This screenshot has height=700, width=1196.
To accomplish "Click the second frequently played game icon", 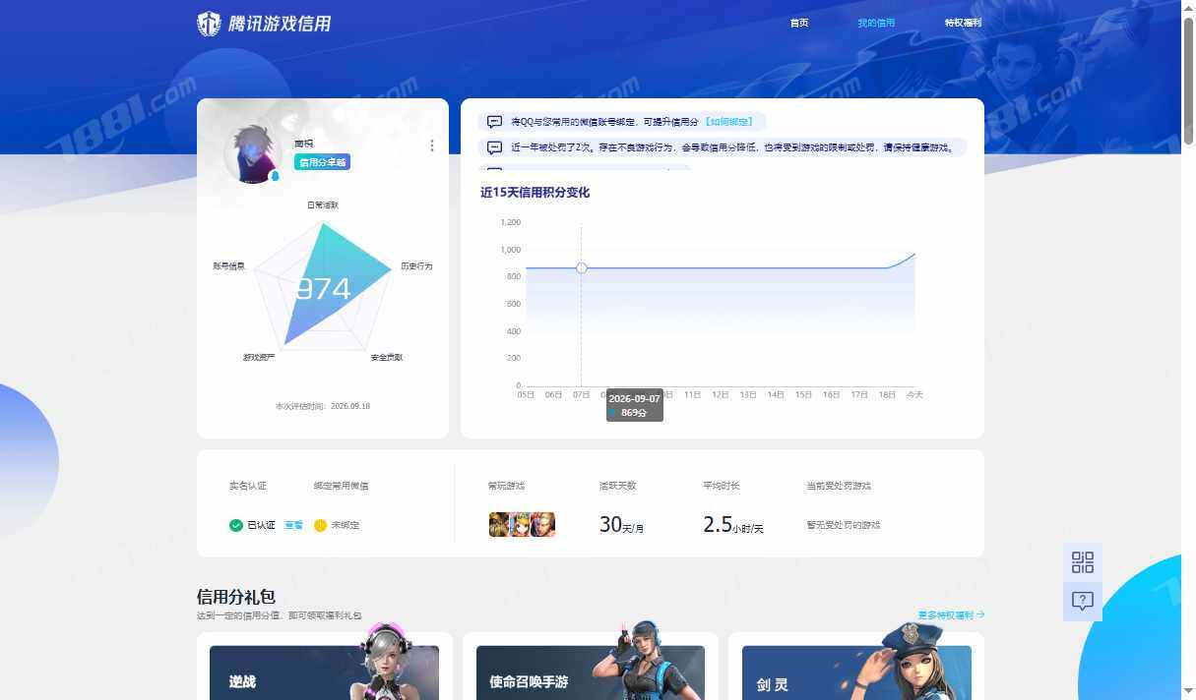I will (x=521, y=525).
